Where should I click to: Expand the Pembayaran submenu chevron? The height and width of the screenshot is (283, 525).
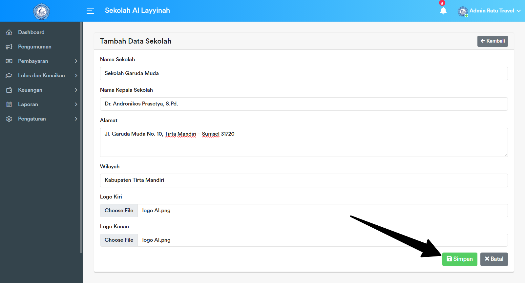coord(76,61)
